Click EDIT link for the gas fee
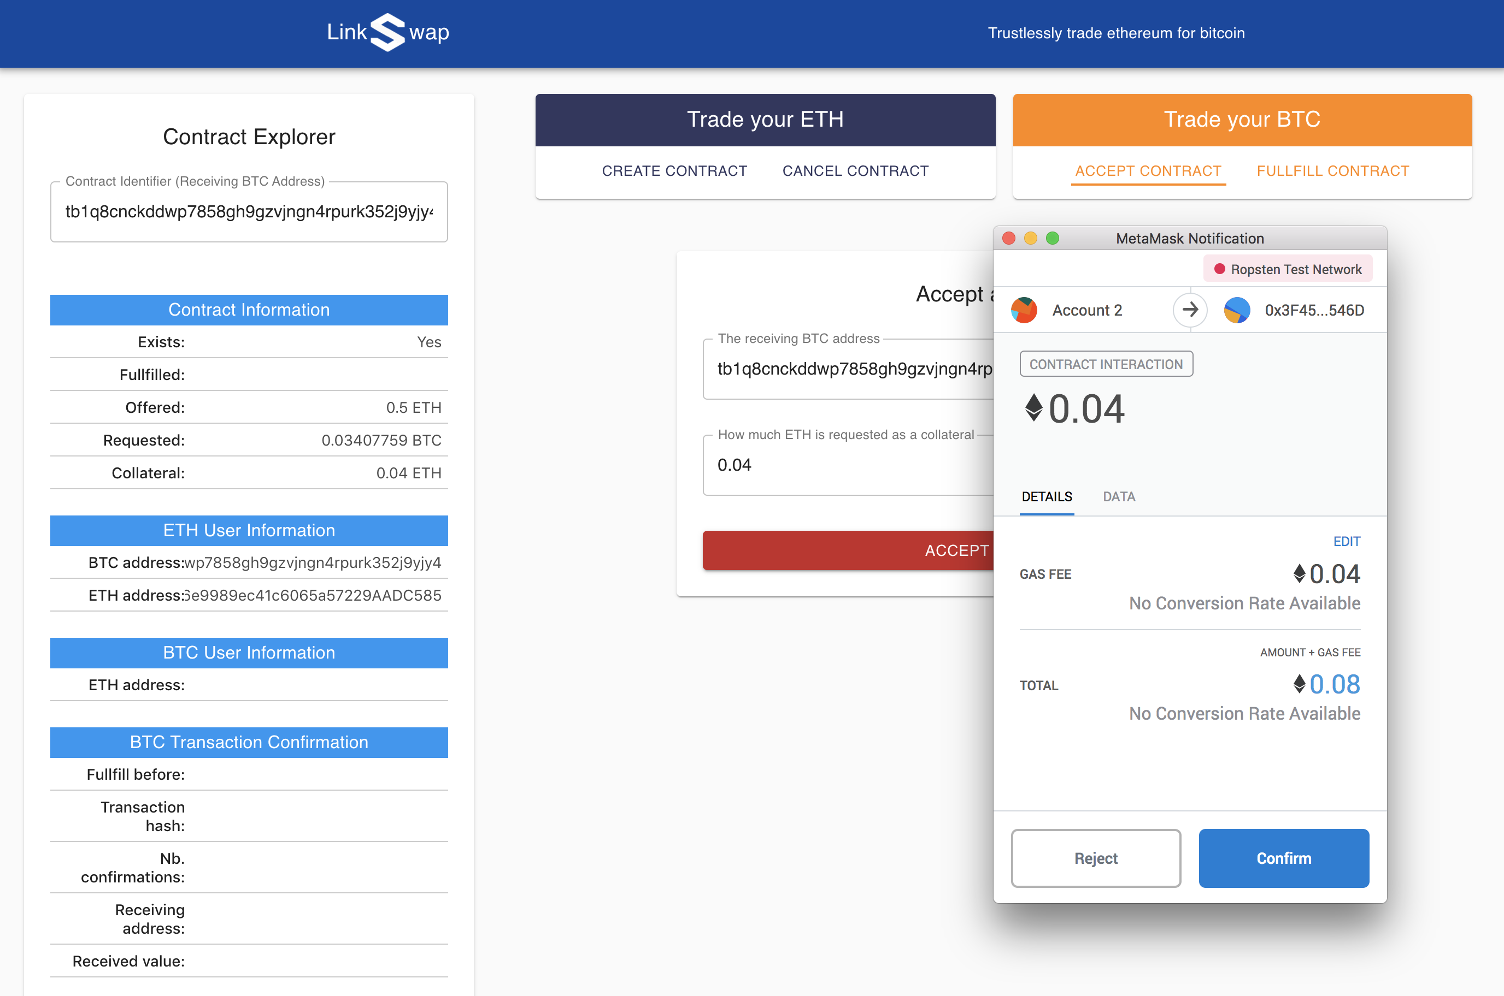The height and width of the screenshot is (996, 1504). click(1347, 541)
